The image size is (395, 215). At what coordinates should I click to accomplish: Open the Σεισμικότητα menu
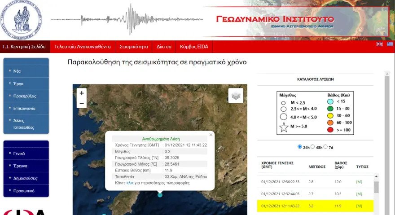(x=133, y=46)
